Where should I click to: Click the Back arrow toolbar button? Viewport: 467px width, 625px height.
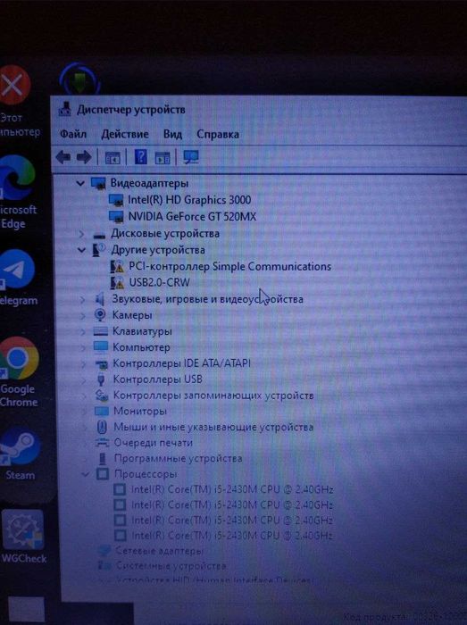63,157
